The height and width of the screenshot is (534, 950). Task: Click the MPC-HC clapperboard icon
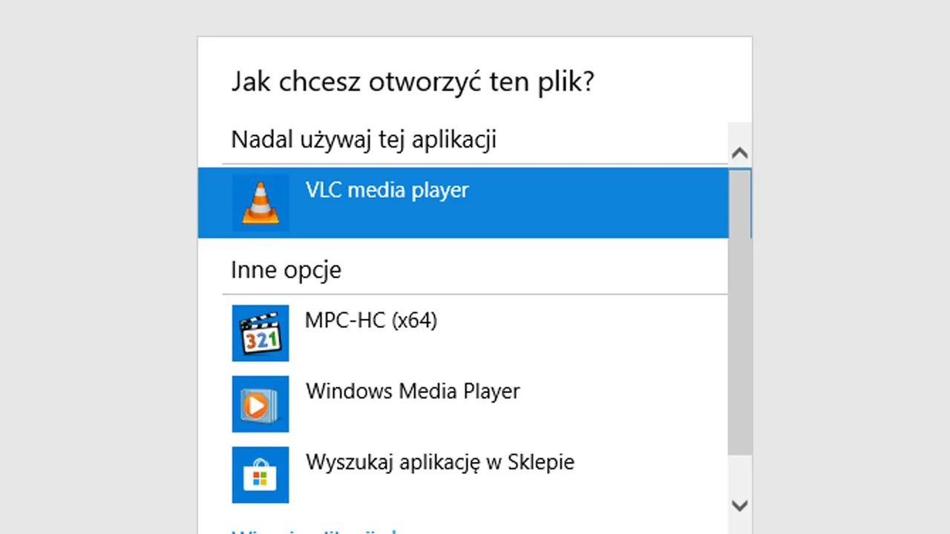(x=261, y=333)
